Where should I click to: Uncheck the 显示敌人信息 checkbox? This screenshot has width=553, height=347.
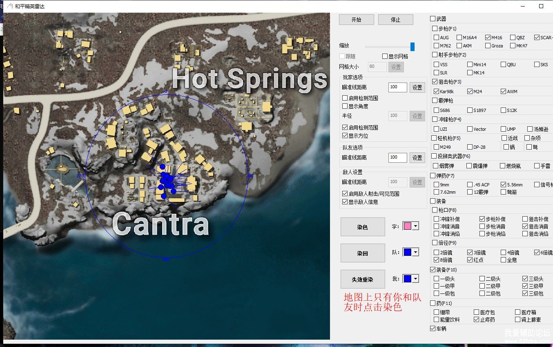pos(345,202)
